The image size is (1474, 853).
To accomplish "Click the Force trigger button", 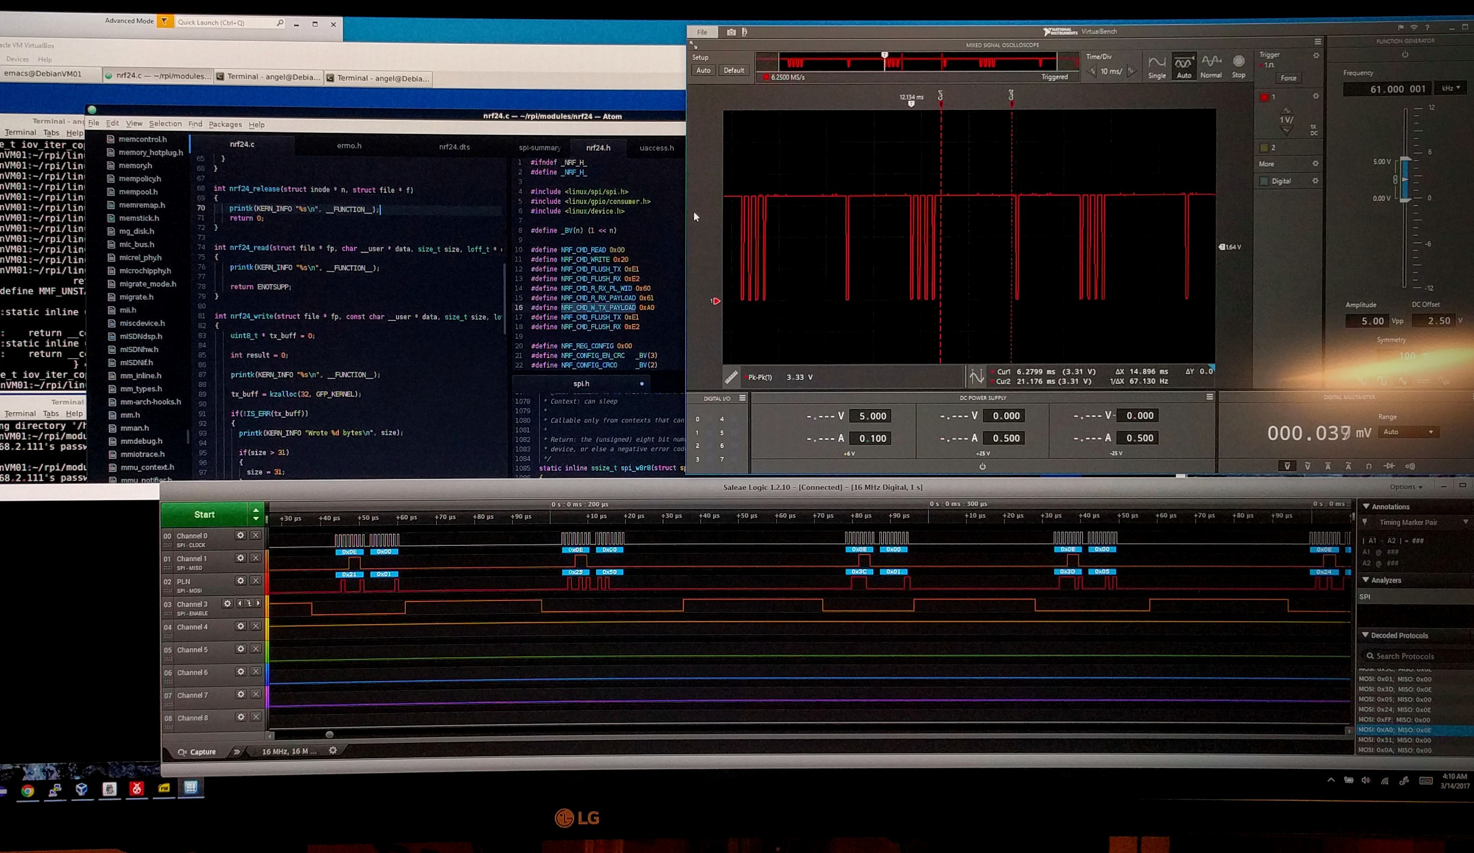I will coord(1289,79).
